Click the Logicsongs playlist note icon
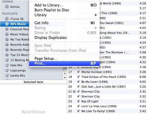The width and height of the screenshot is (149, 116). (7, 70)
